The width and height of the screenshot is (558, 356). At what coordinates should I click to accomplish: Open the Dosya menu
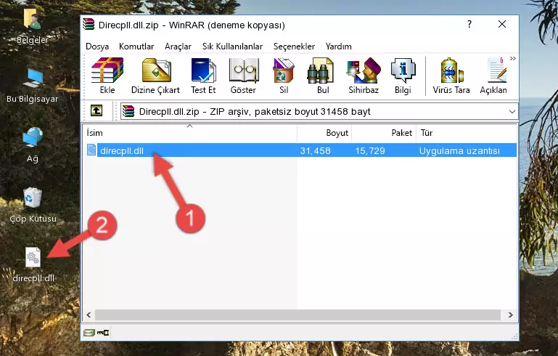click(97, 46)
